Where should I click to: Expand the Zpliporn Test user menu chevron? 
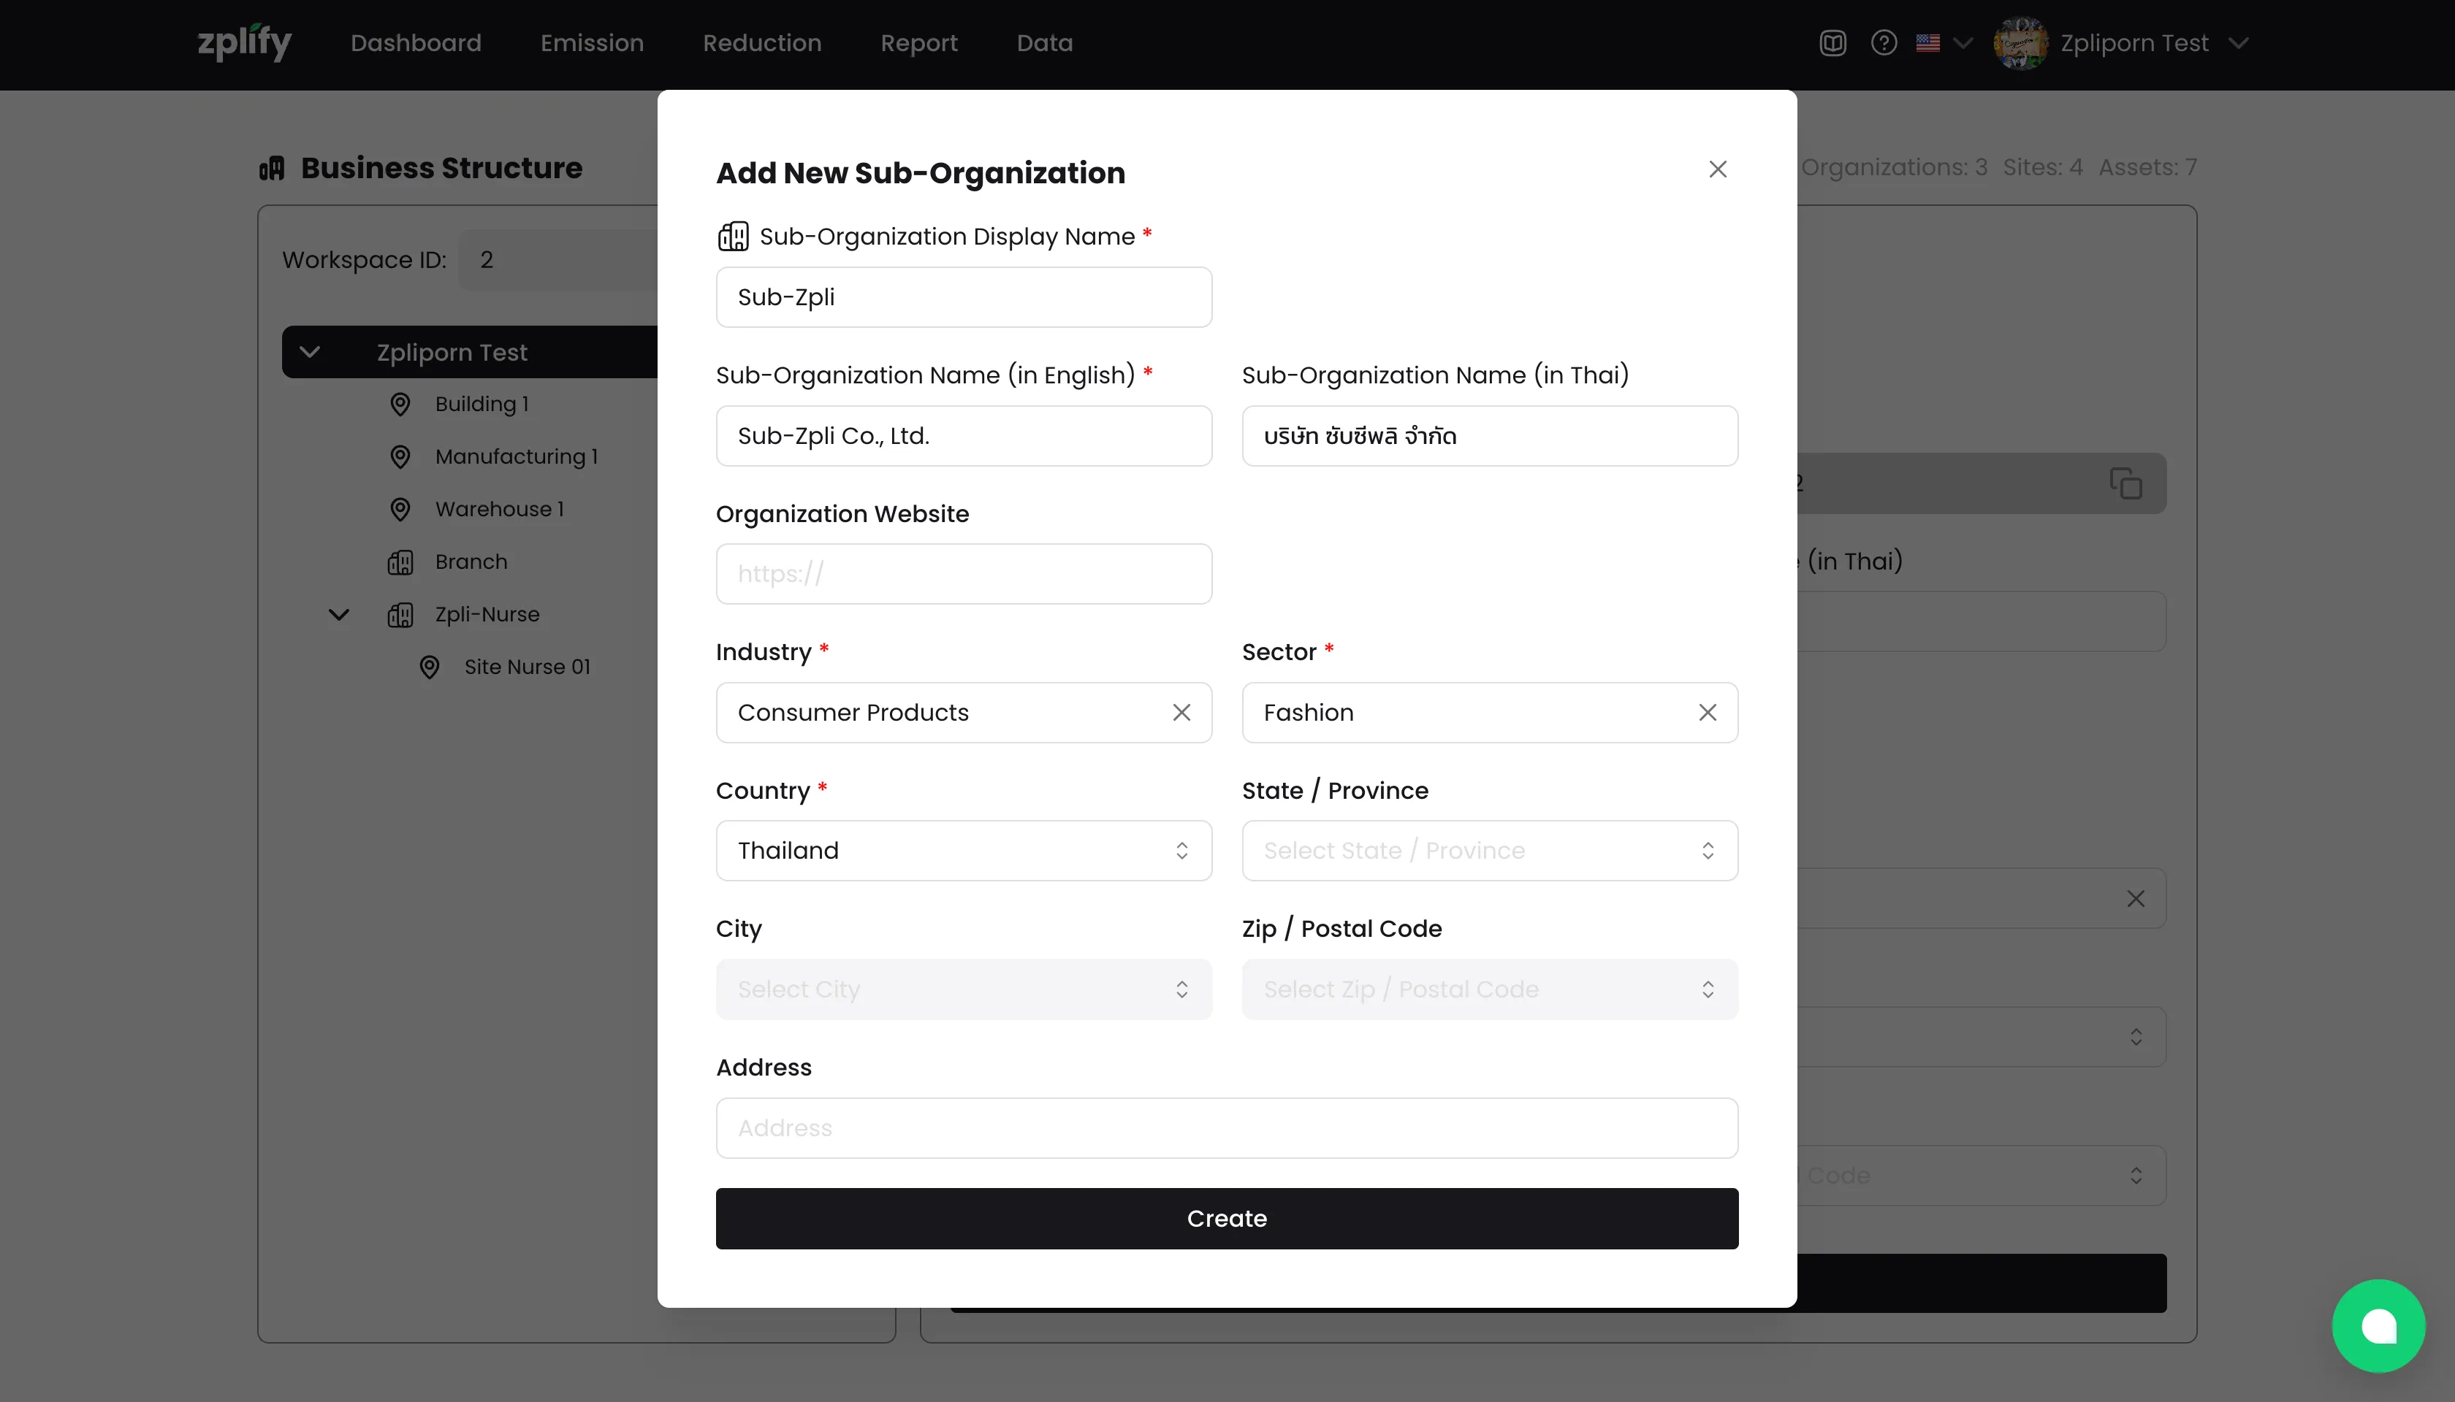pyautogui.click(x=2239, y=43)
